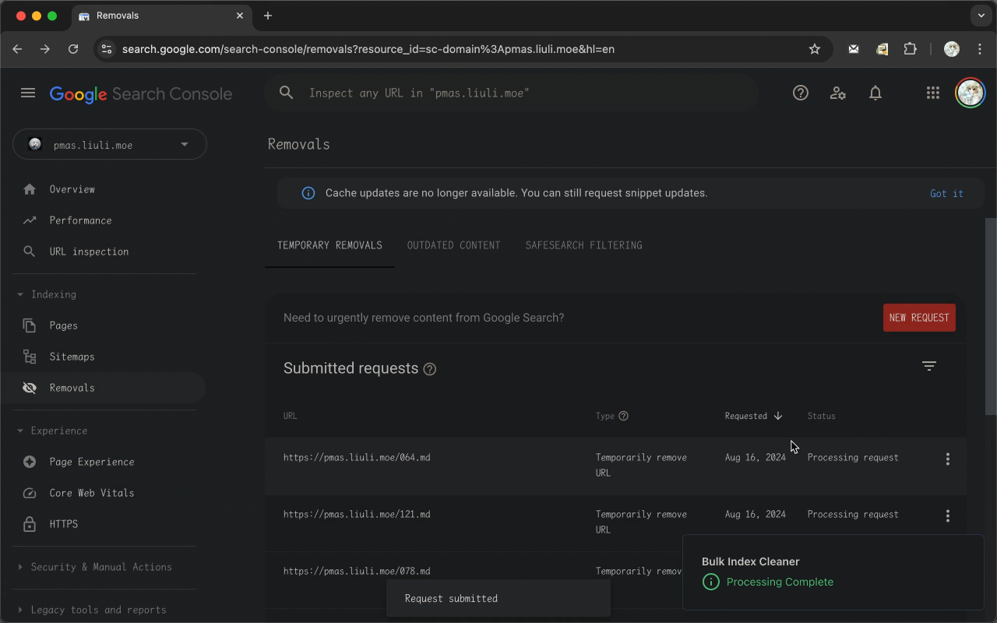Open the Extensions puzzle icon
997x623 pixels.
tap(910, 49)
